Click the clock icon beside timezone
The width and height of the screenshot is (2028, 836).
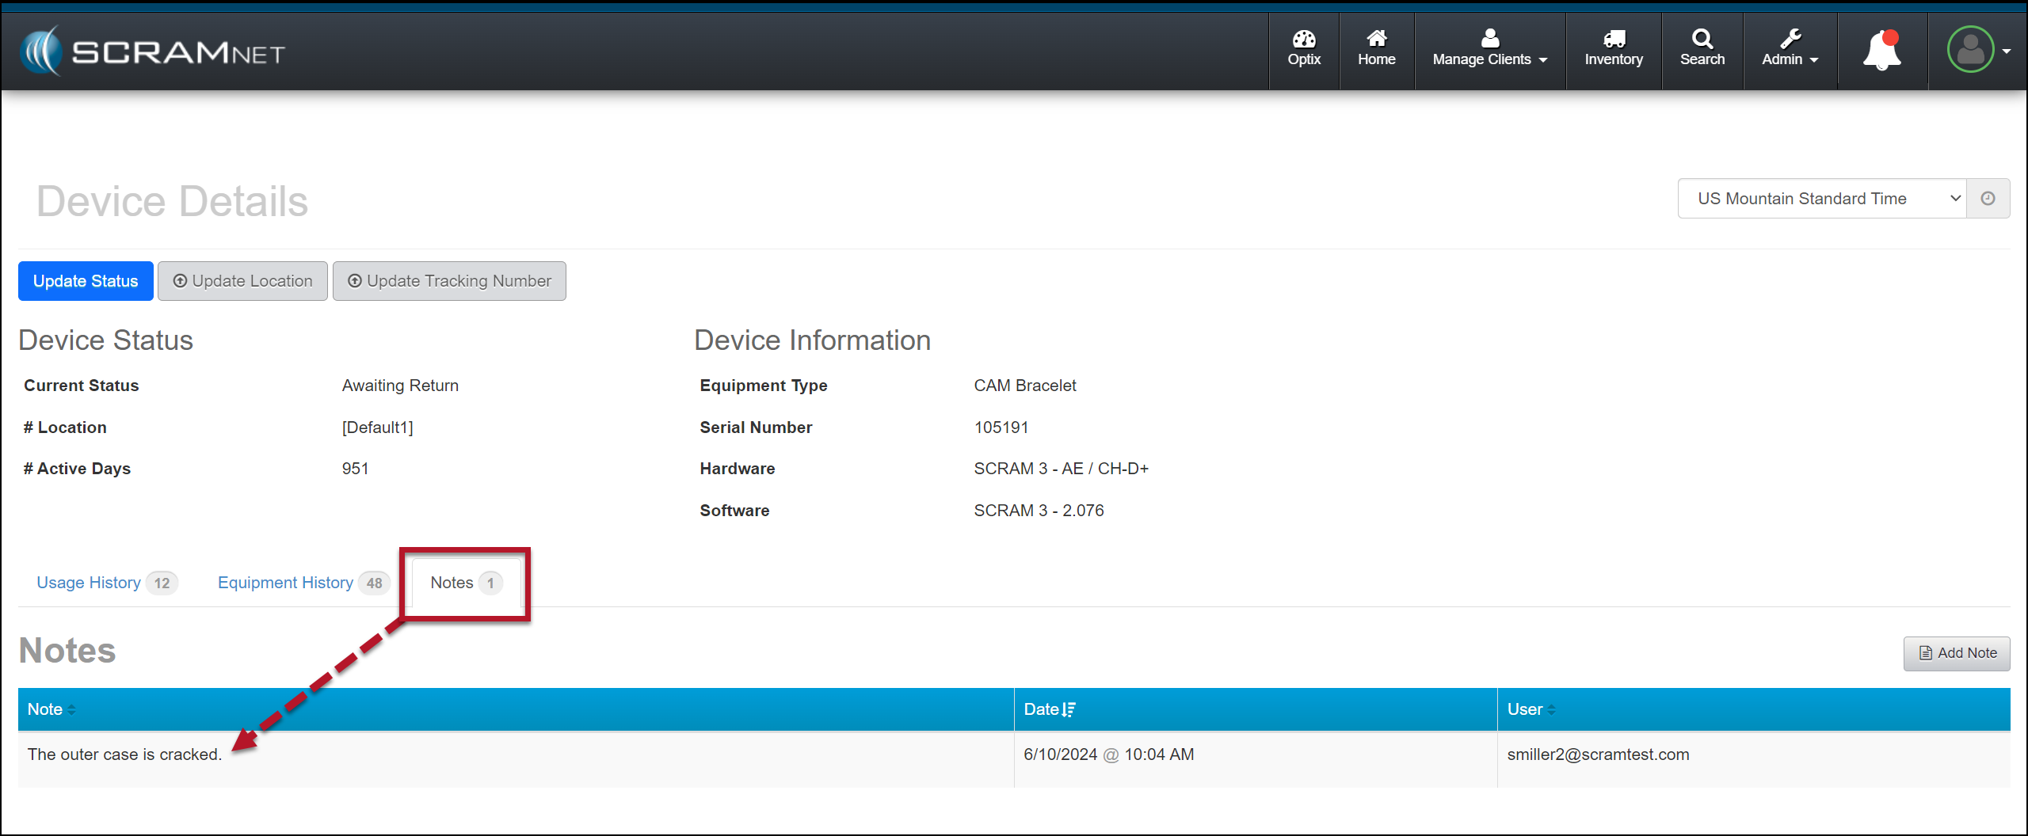pyautogui.click(x=1988, y=199)
